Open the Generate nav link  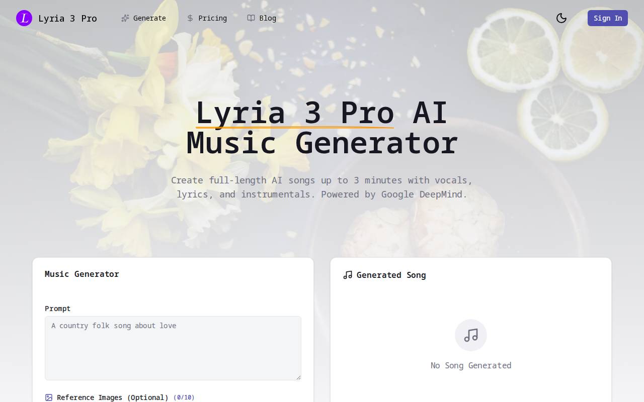(x=143, y=18)
